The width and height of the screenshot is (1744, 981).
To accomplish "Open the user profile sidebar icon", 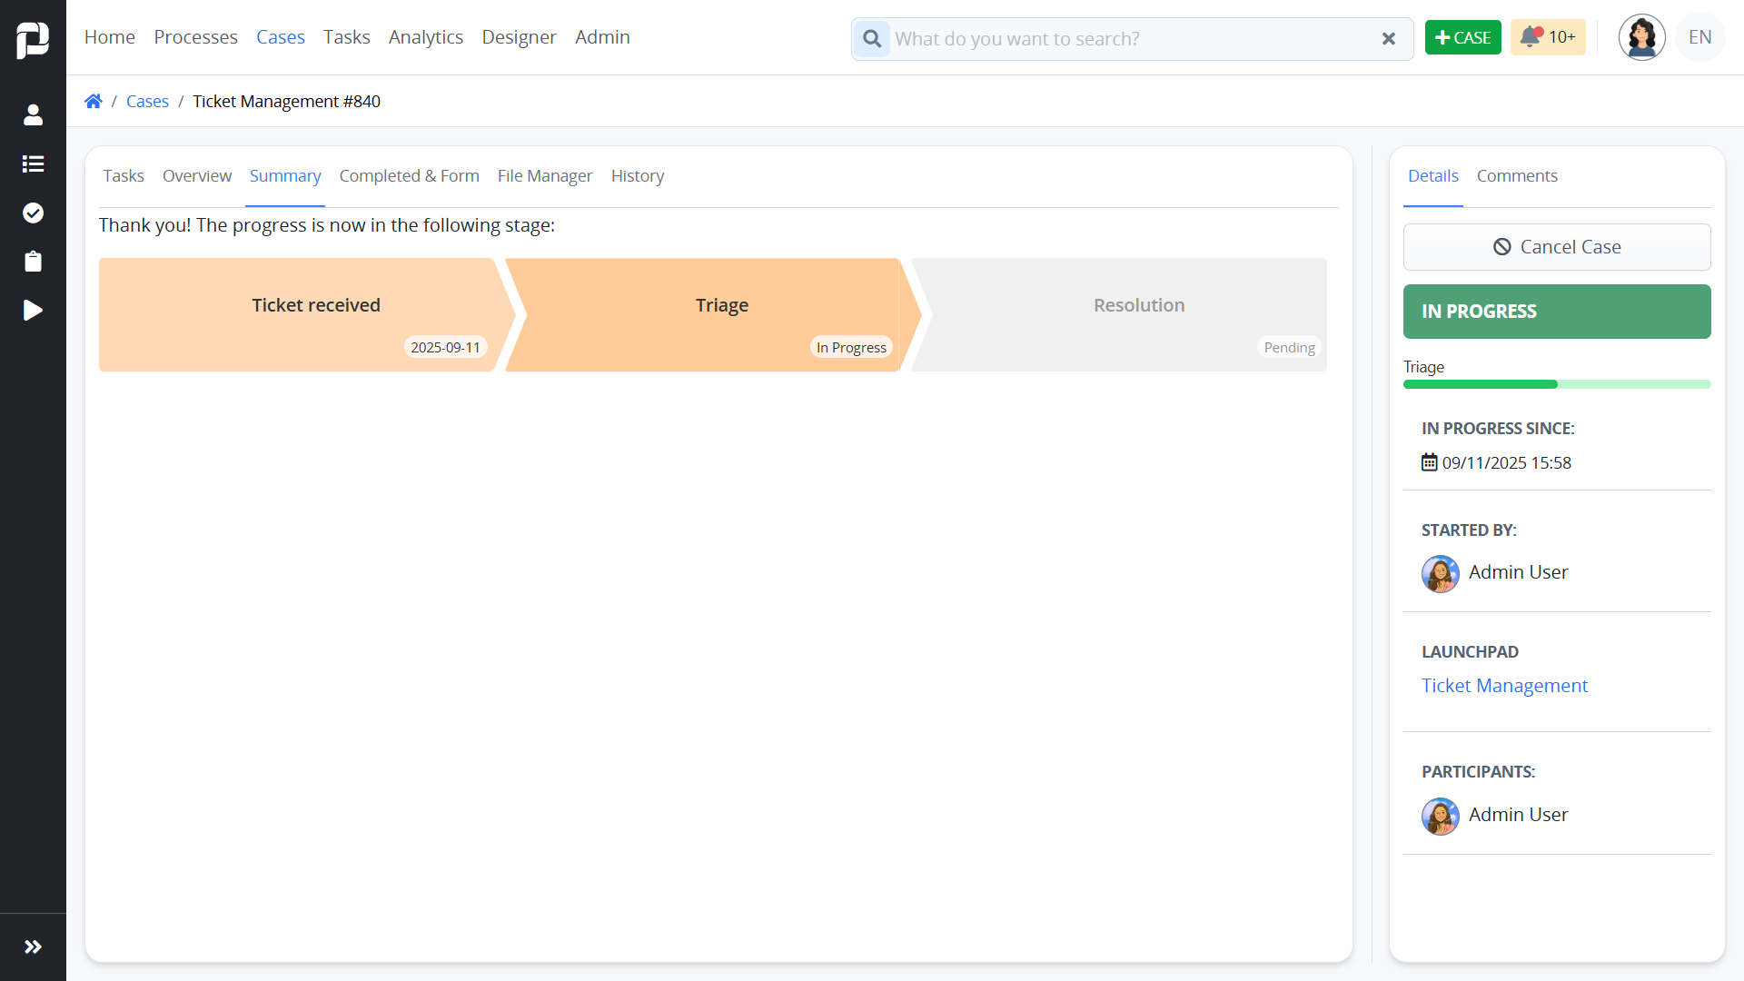I will [33, 114].
